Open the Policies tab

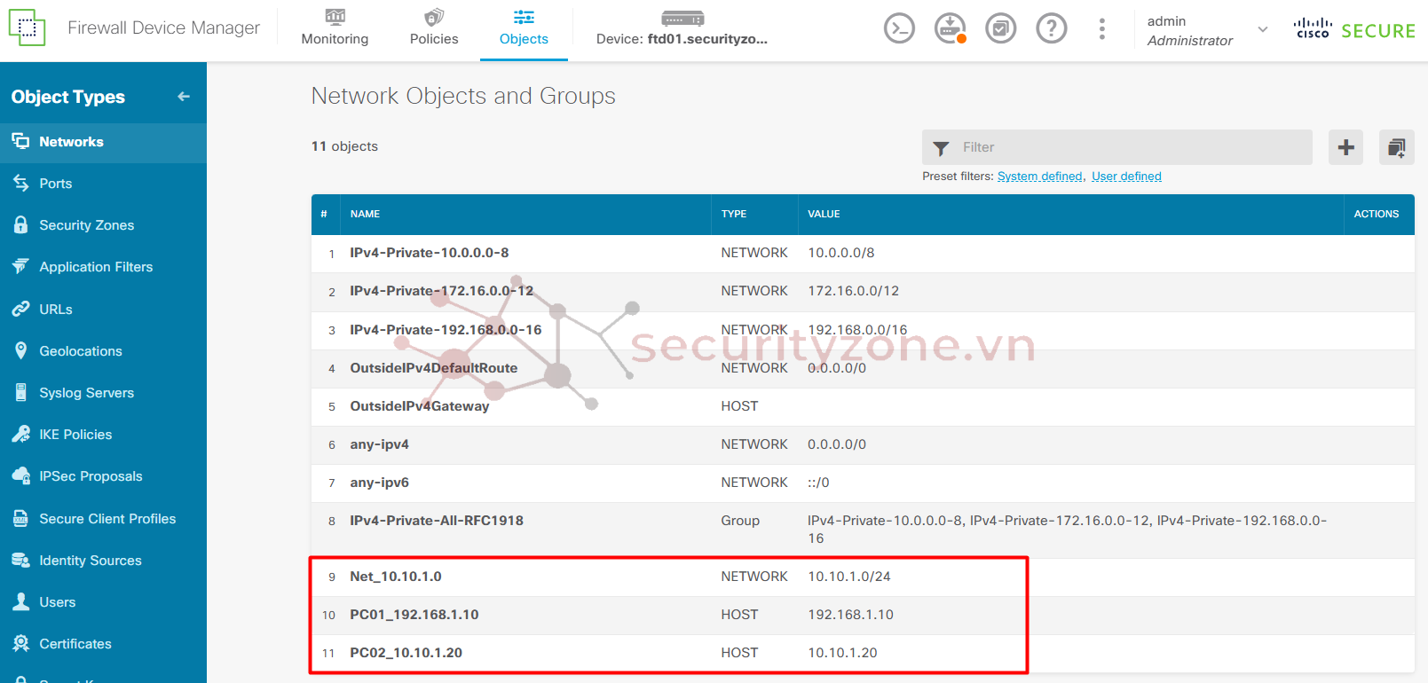pyautogui.click(x=434, y=28)
